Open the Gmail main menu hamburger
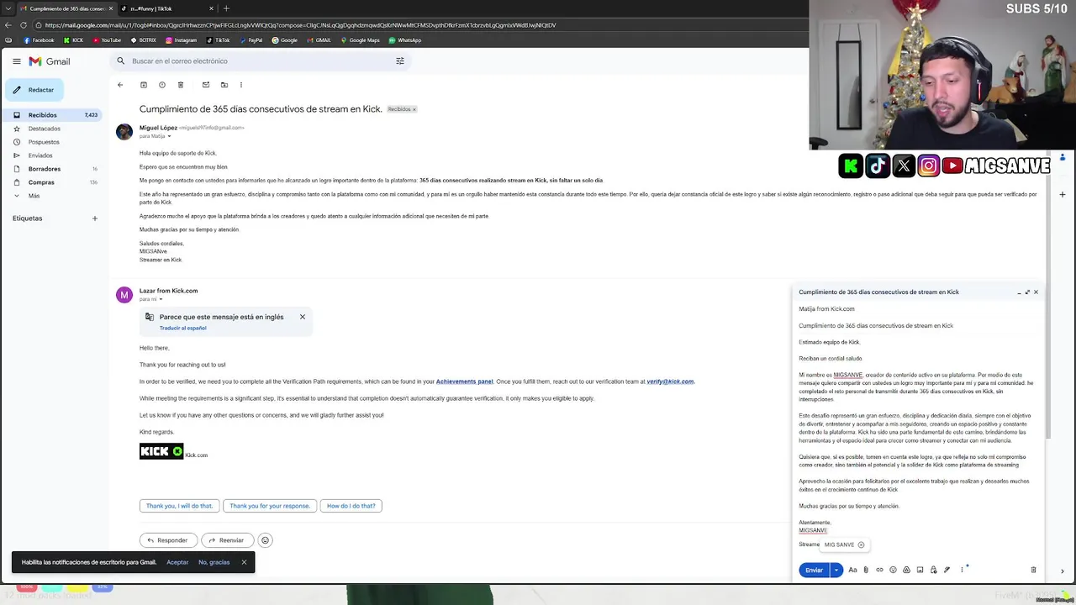Viewport: 1076px width, 605px height. (x=16, y=61)
